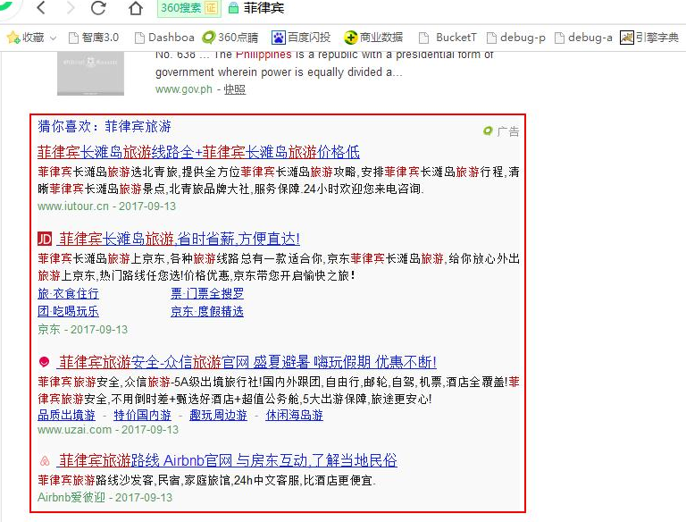Click the favorites star icon
This screenshot has height=522, width=686.
click(x=13, y=38)
